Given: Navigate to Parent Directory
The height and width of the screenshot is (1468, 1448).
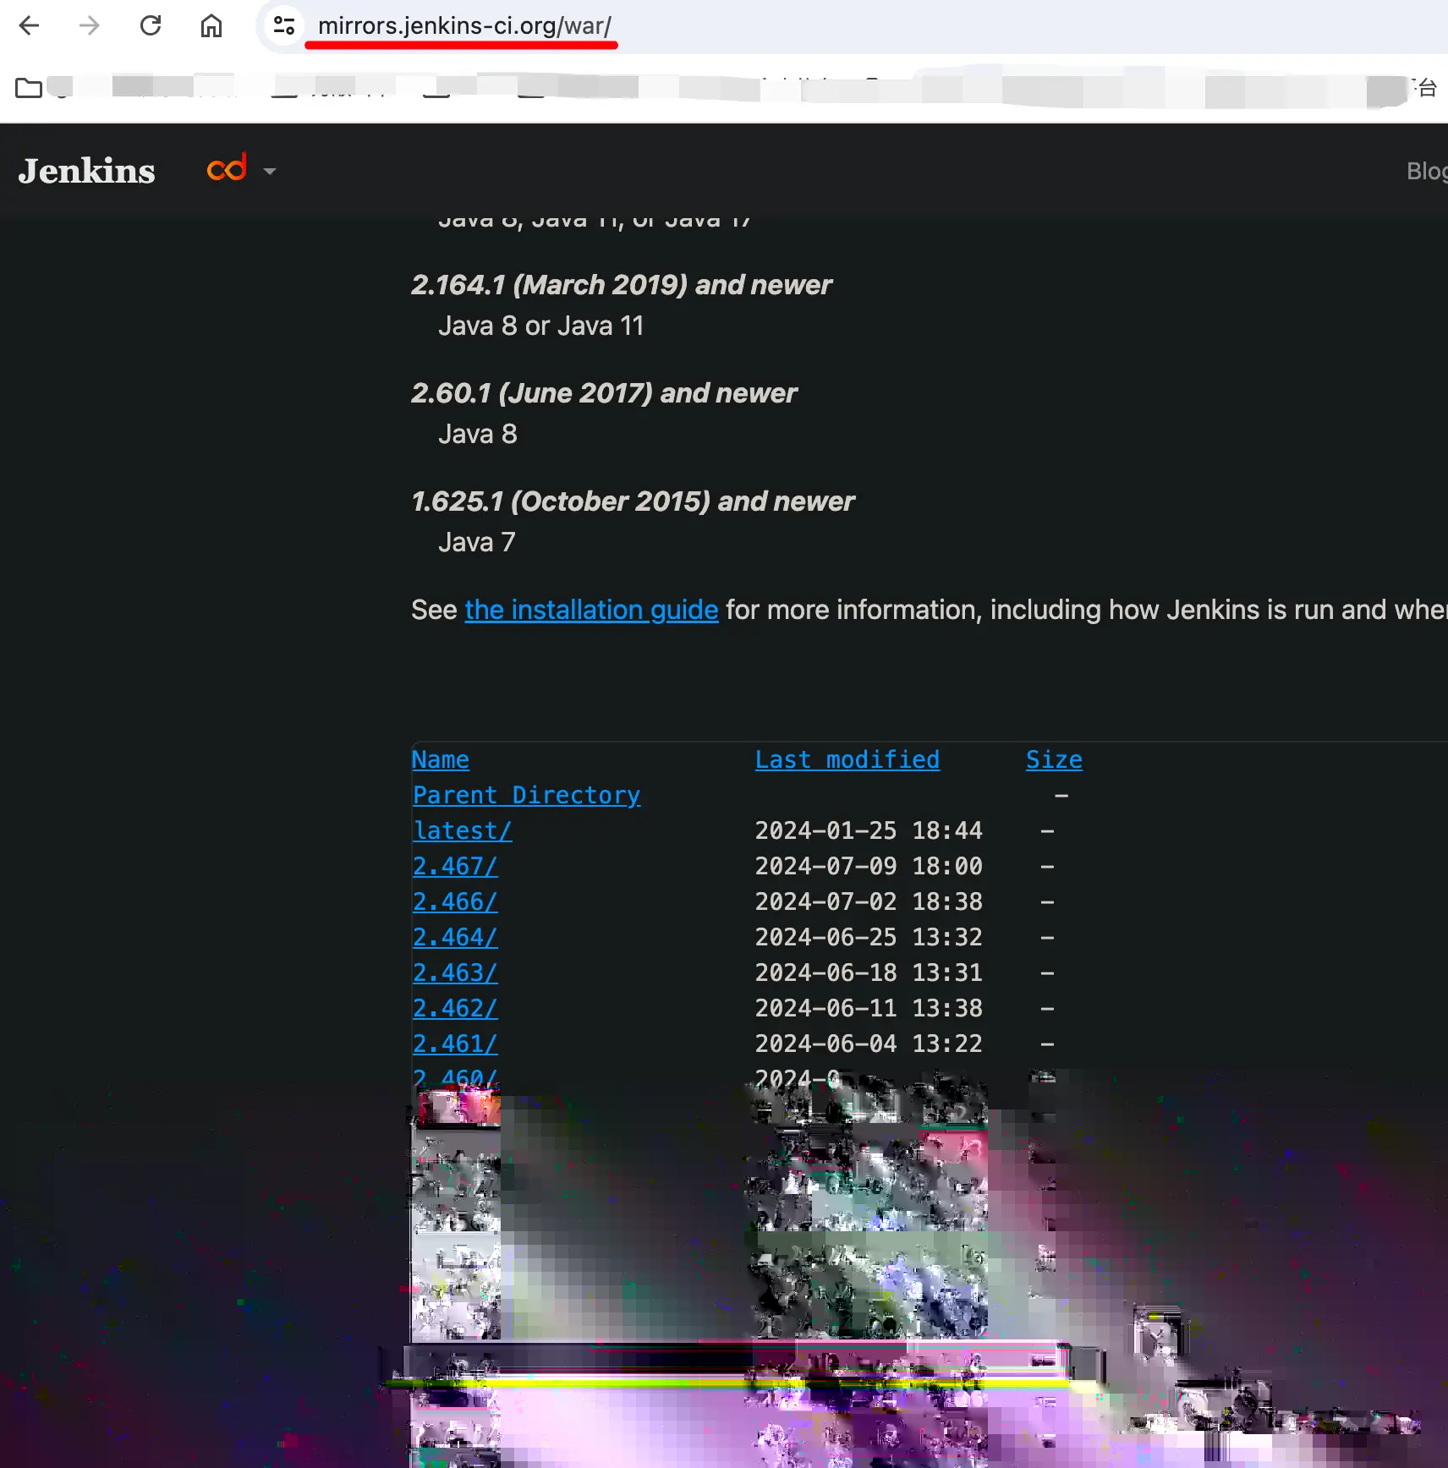Looking at the screenshot, I should point(526,795).
